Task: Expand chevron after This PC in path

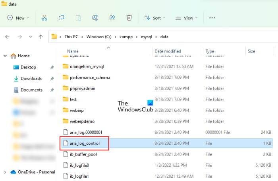Action: click(x=82, y=37)
